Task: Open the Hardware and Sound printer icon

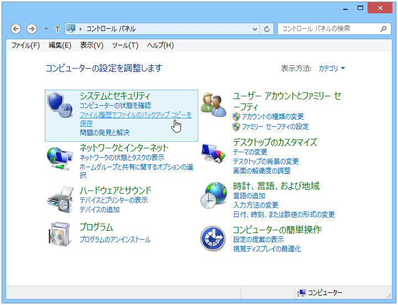Action: [60, 200]
